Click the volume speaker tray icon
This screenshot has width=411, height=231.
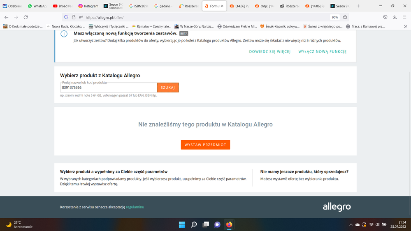pyautogui.click(x=377, y=224)
